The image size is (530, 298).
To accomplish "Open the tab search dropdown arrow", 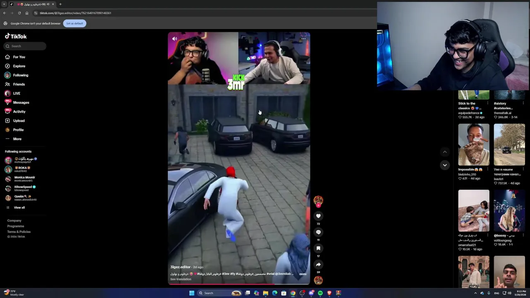I will pos(4,4).
